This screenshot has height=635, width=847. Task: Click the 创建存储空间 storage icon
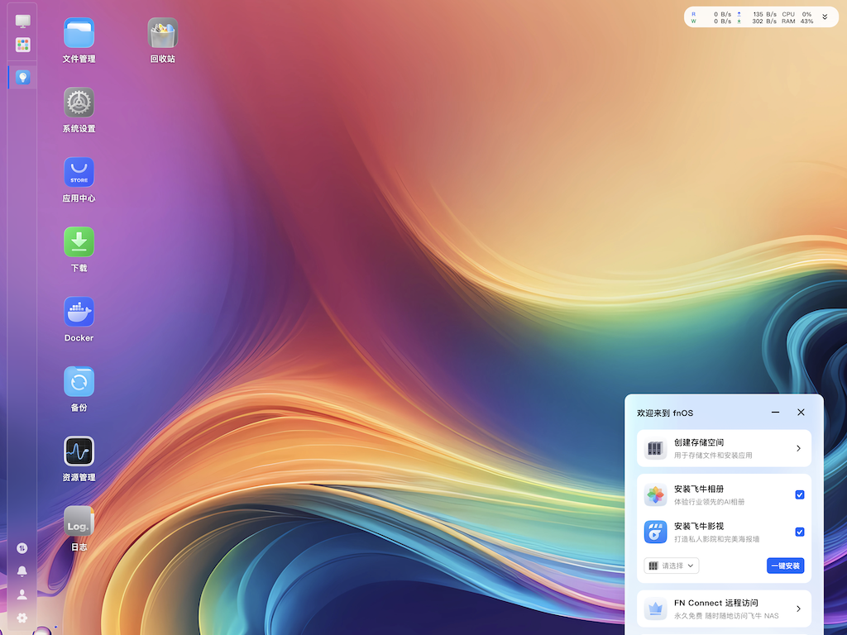coord(655,448)
